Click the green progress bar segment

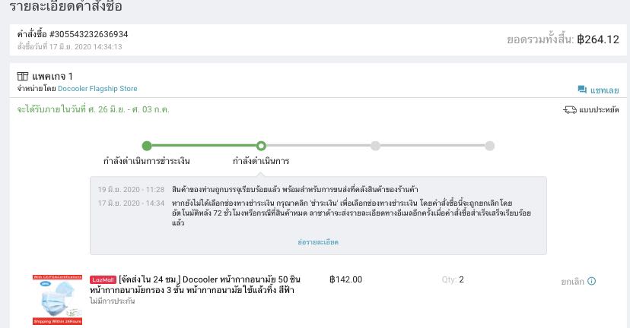(204, 146)
